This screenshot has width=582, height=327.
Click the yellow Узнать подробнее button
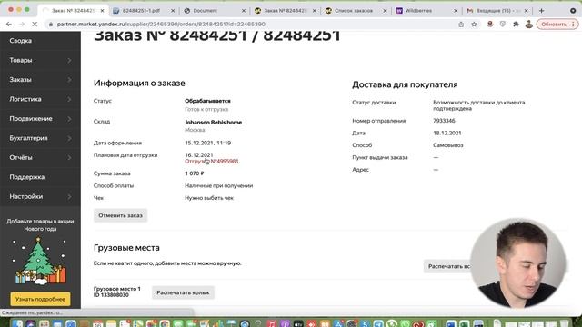click(x=40, y=299)
